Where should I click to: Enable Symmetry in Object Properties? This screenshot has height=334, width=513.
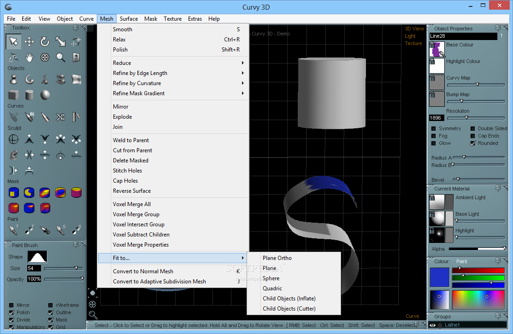click(x=434, y=129)
